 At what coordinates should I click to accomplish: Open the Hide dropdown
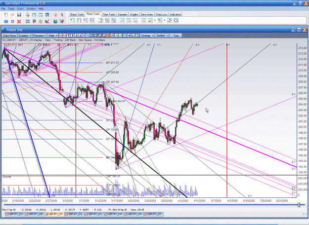point(53,36)
